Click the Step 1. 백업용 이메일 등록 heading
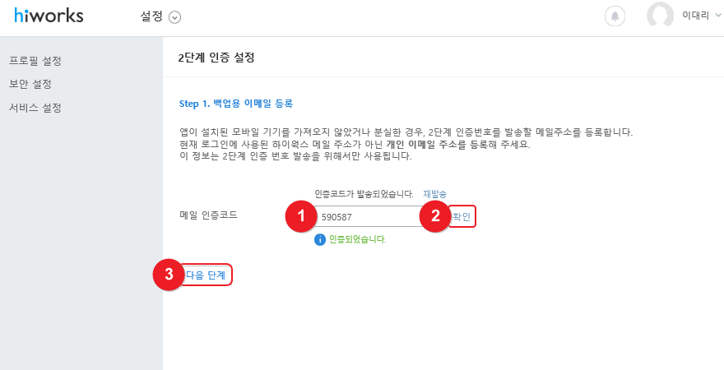 tap(235, 104)
